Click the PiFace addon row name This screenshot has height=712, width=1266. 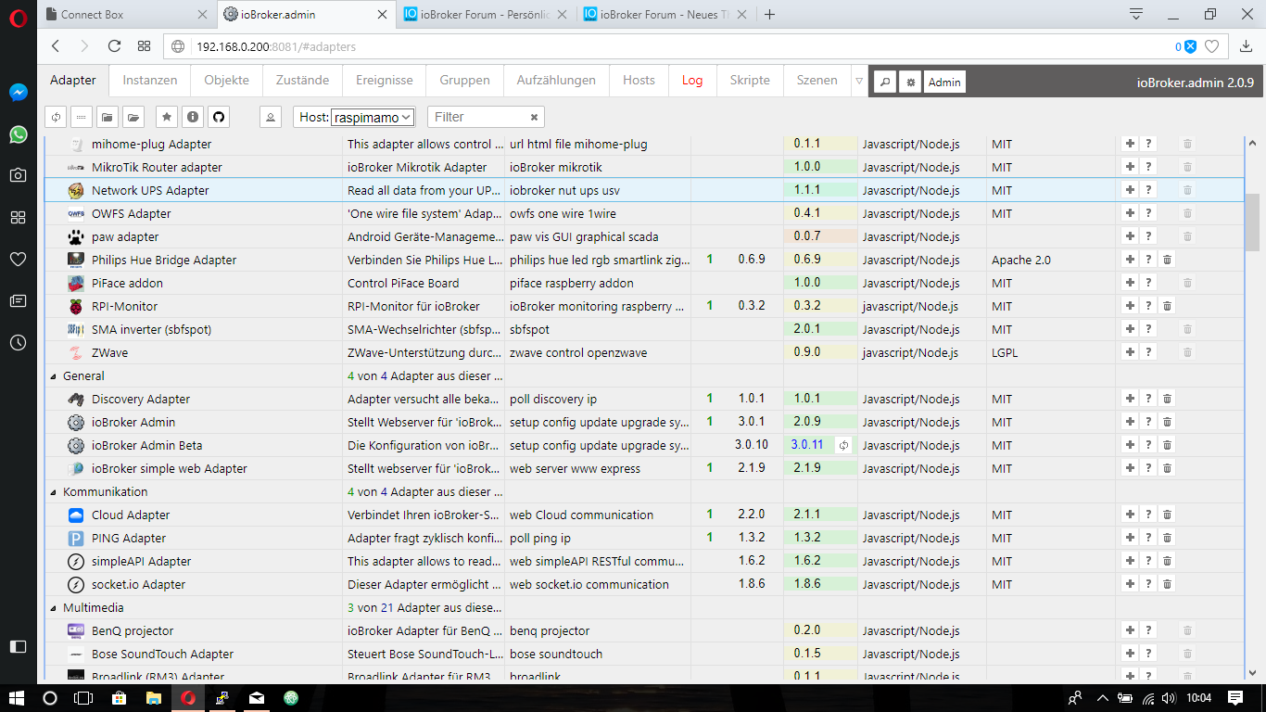click(127, 283)
